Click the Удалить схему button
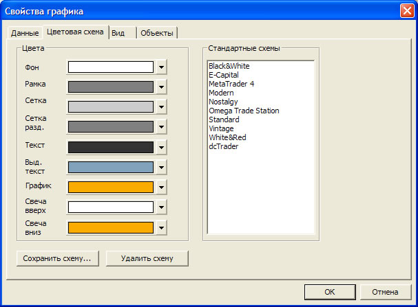The image size is (418, 307). 147,259
